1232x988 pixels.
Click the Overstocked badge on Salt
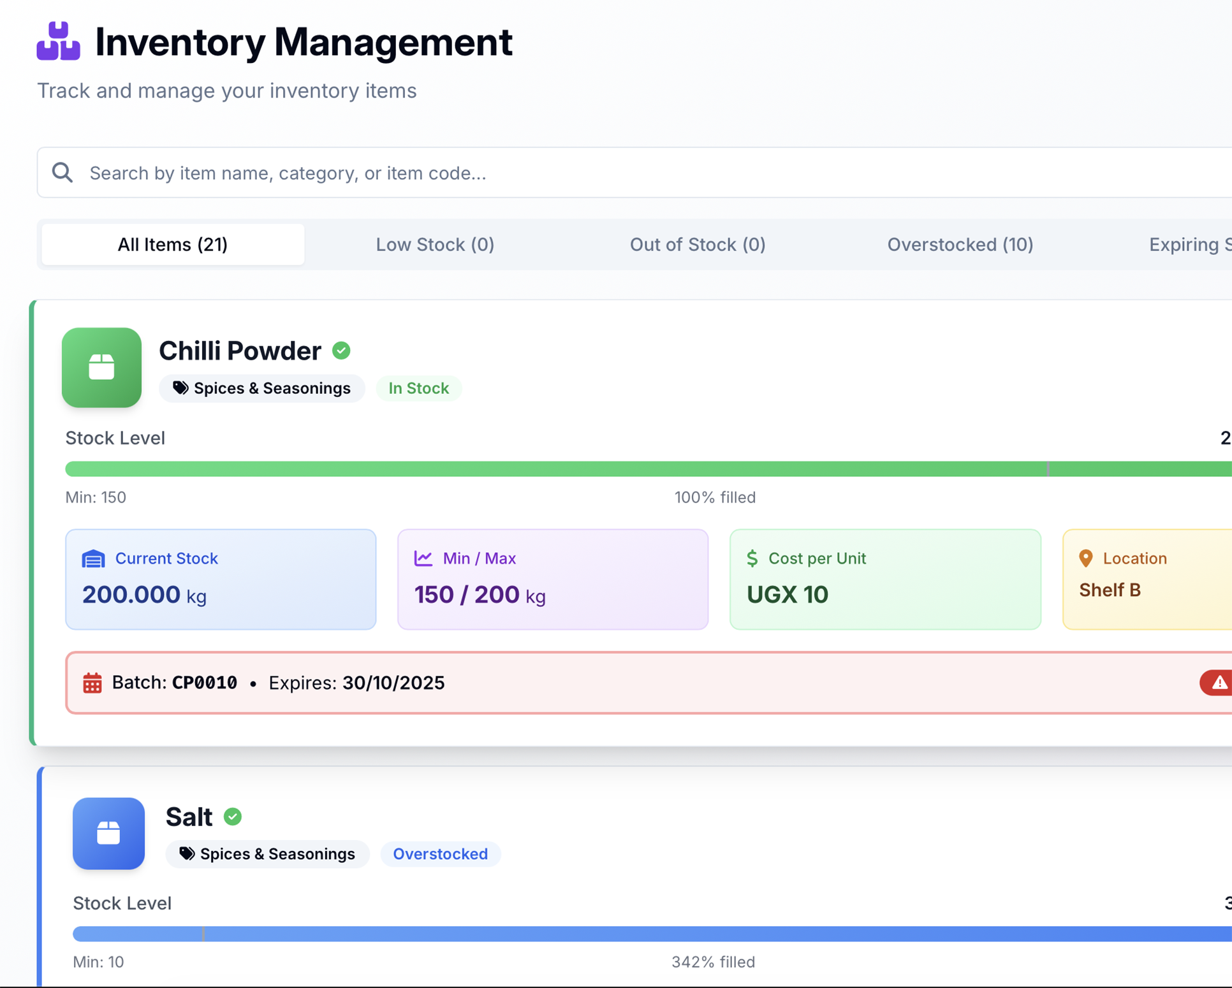440,854
